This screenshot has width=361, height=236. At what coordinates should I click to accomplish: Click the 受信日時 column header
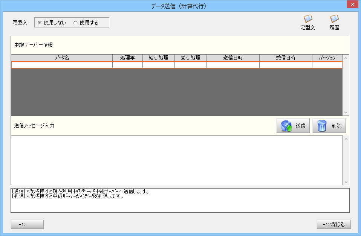[x=286, y=58]
